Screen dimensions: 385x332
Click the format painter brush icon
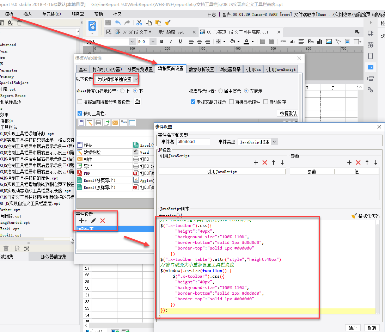tap(168, 23)
